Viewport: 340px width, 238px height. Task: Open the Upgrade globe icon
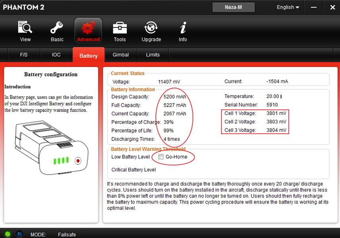click(x=151, y=27)
